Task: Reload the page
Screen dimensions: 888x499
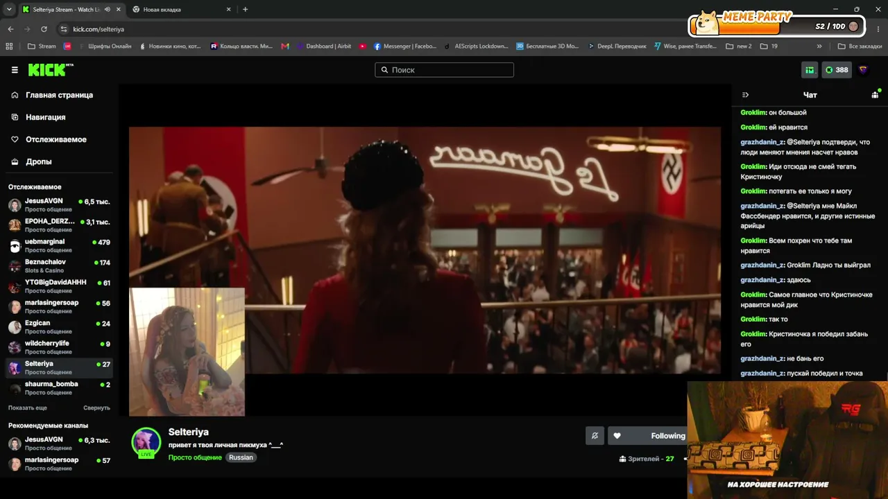Action: (44, 29)
